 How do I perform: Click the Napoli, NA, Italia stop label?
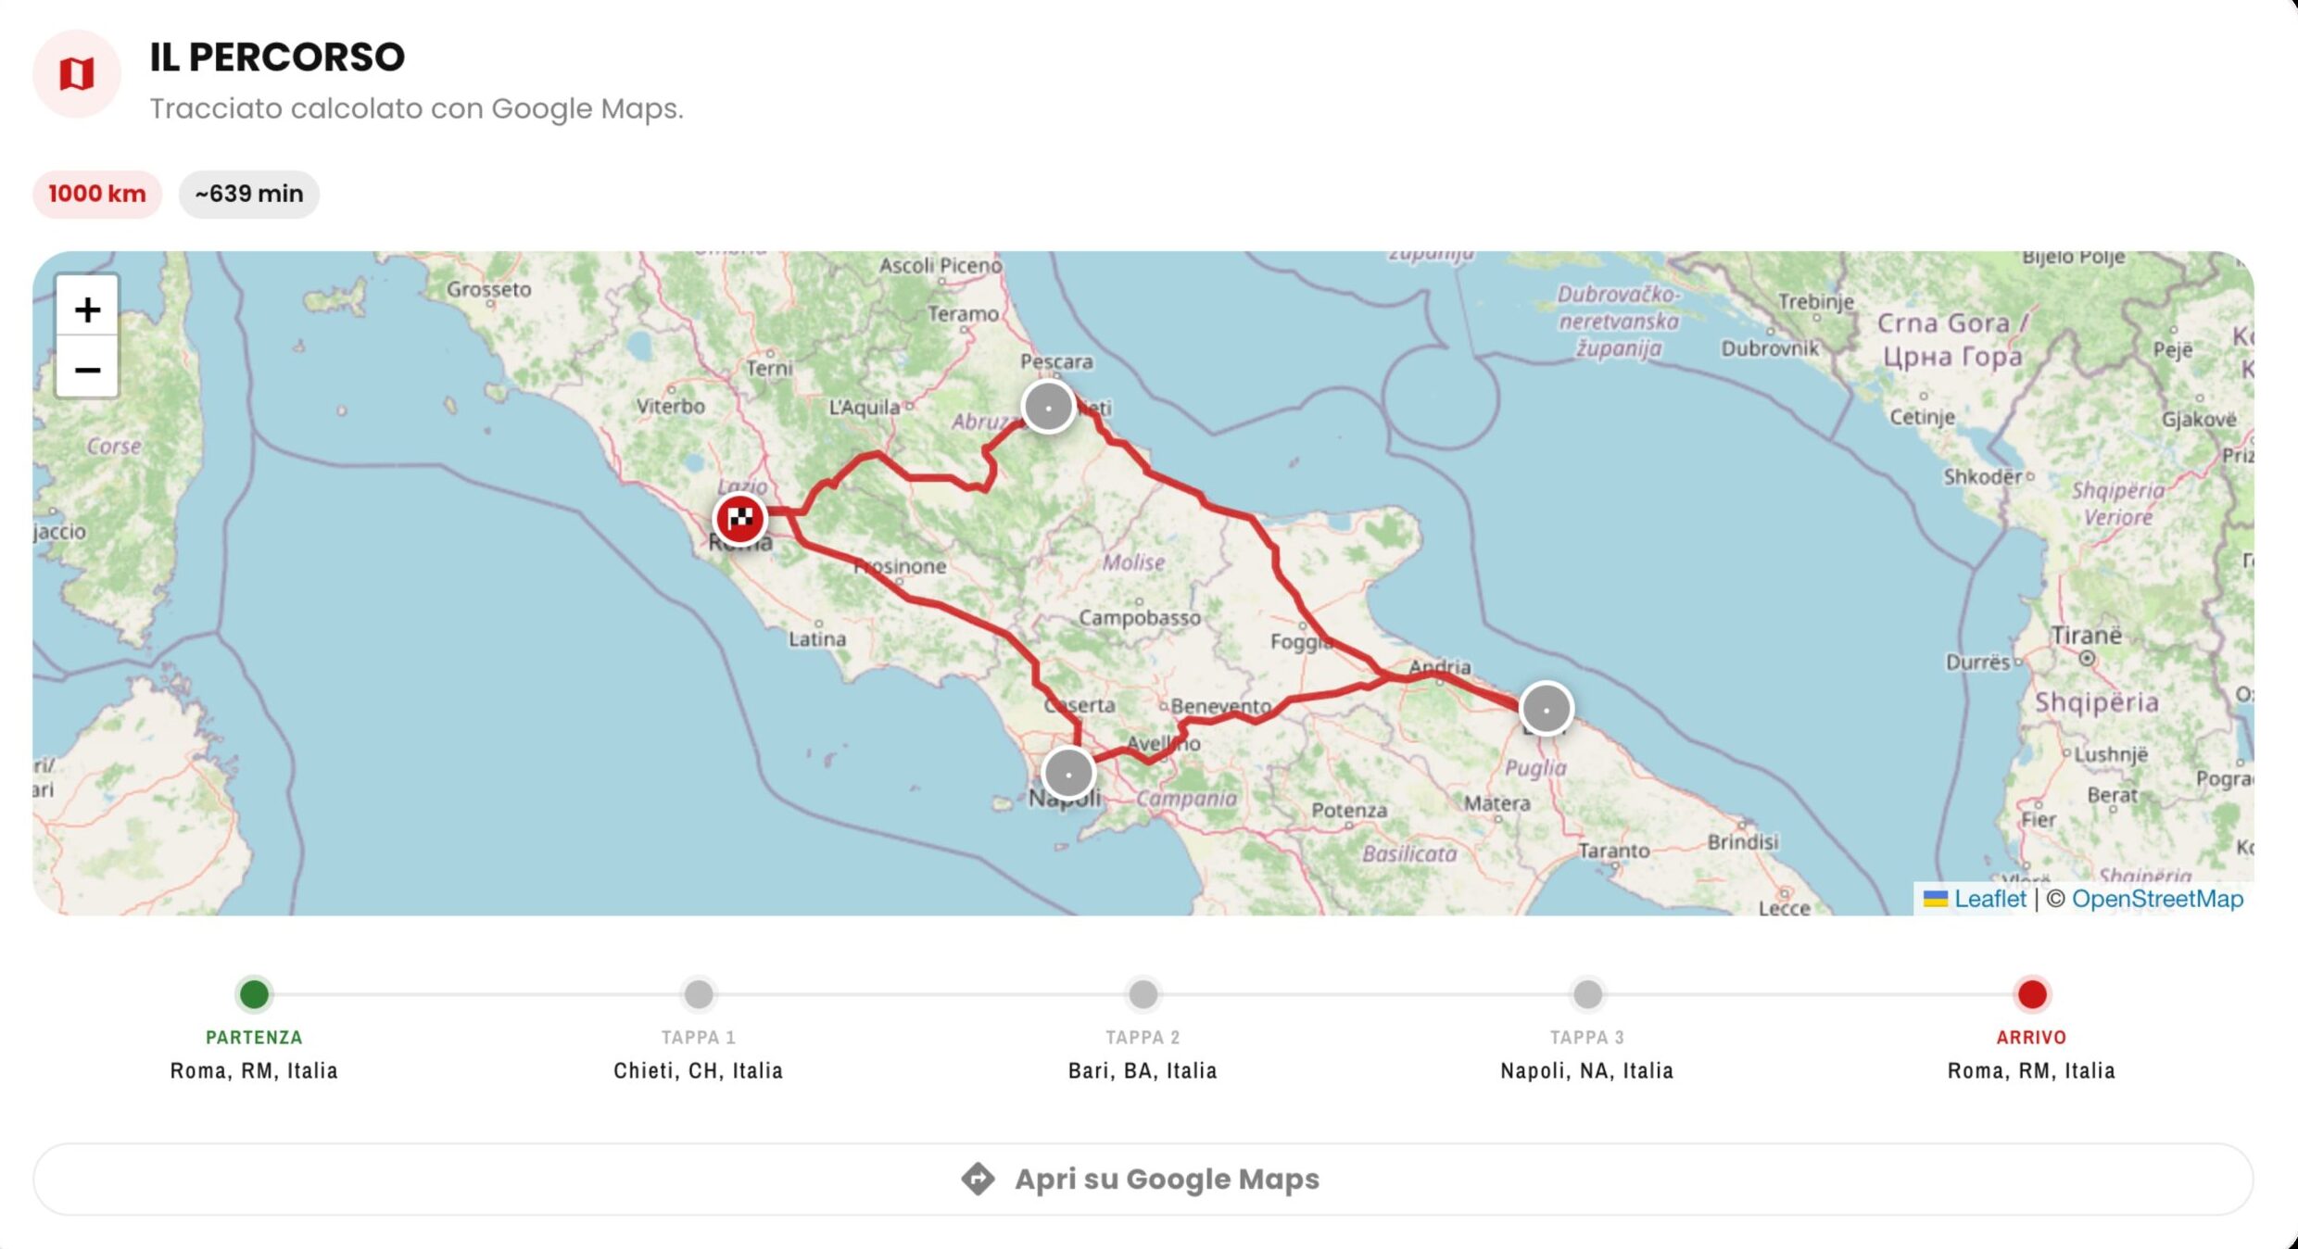click(x=1587, y=1070)
